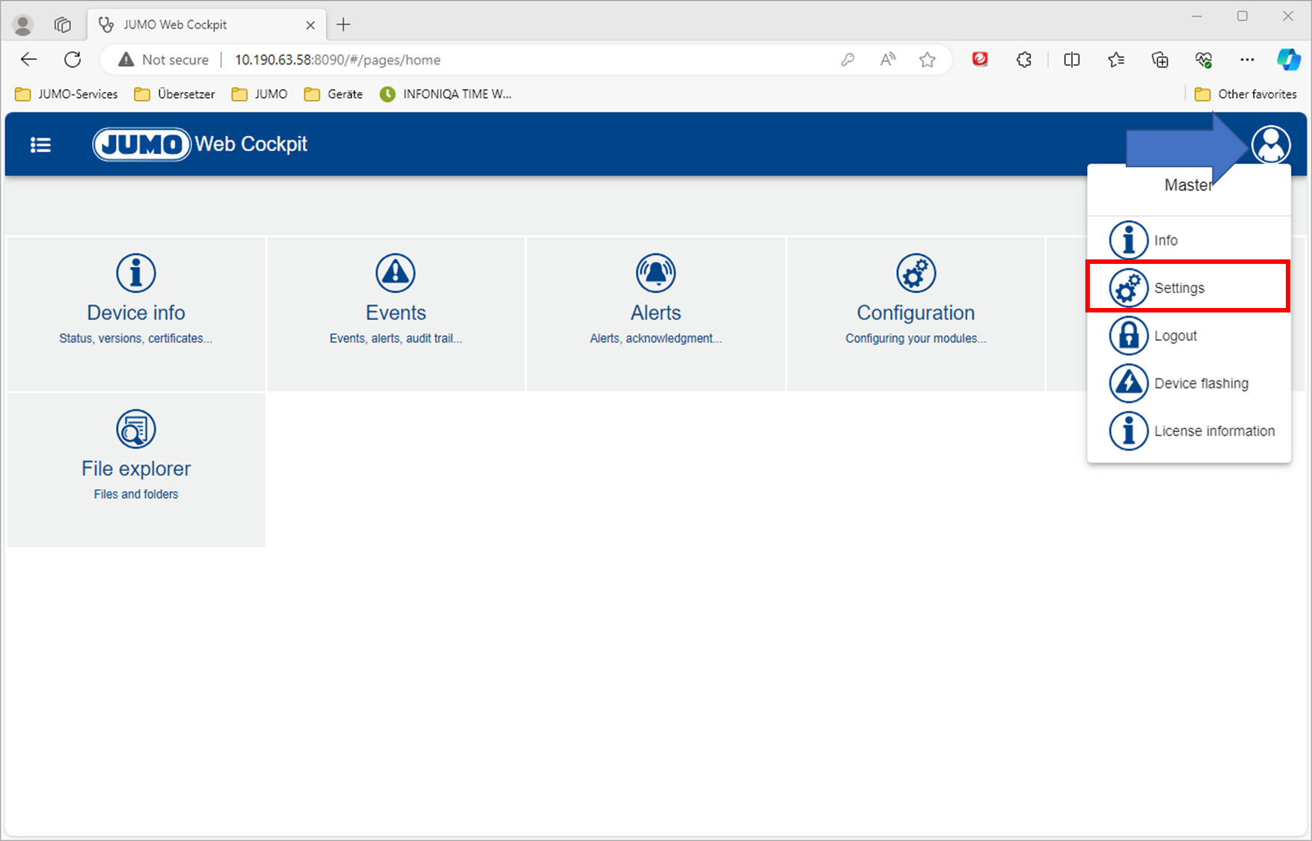Add page to favorites with star icon
1312x841 pixels.
click(x=928, y=60)
